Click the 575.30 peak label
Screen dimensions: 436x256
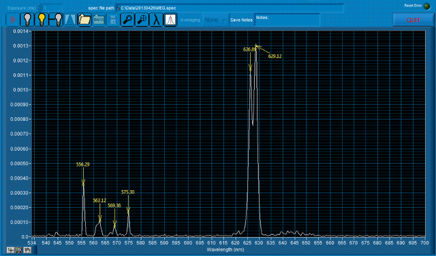pyautogui.click(x=128, y=192)
